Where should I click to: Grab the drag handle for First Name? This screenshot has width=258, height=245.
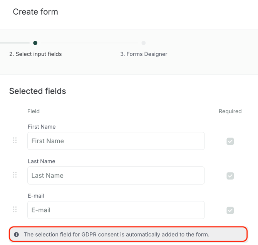[15, 140]
